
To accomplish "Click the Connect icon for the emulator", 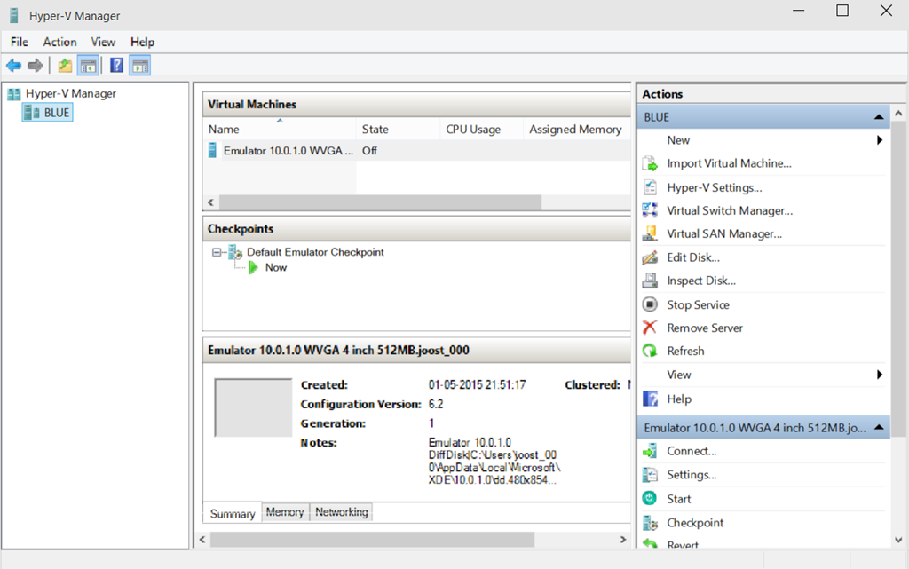I will [650, 451].
